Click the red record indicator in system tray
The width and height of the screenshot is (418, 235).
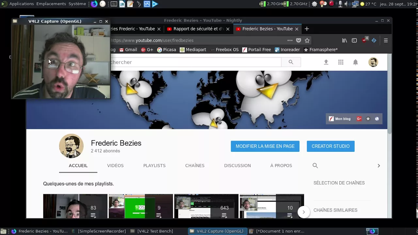pos(331,4)
